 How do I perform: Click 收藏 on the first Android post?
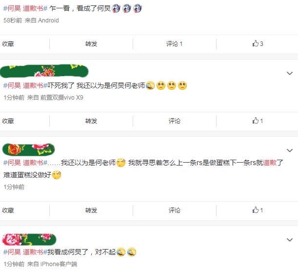click(x=8, y=44)
